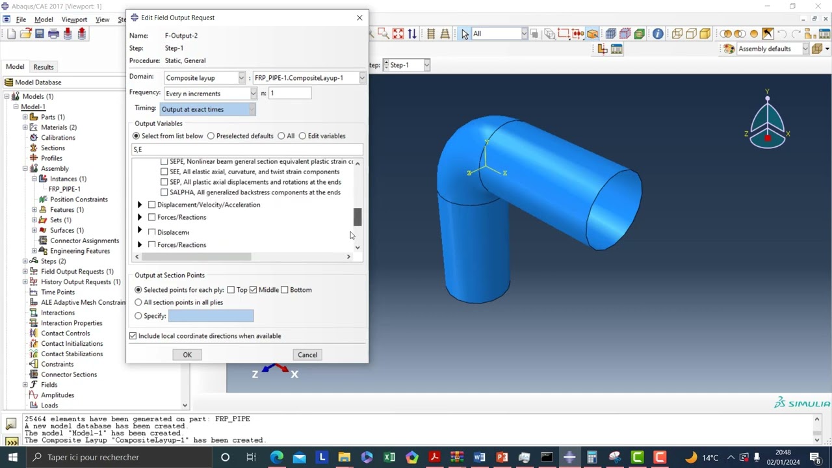
Task: Click the Color code palette icon
Action: click(729, 49)
